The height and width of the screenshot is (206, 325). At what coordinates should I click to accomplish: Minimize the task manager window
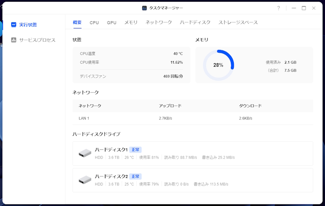click(x=294, y=8)
